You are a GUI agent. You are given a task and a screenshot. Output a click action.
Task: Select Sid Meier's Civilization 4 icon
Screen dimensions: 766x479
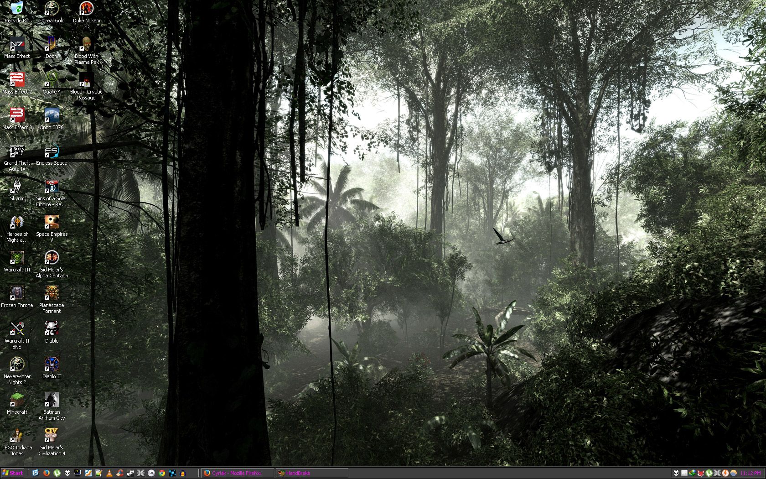52,436
